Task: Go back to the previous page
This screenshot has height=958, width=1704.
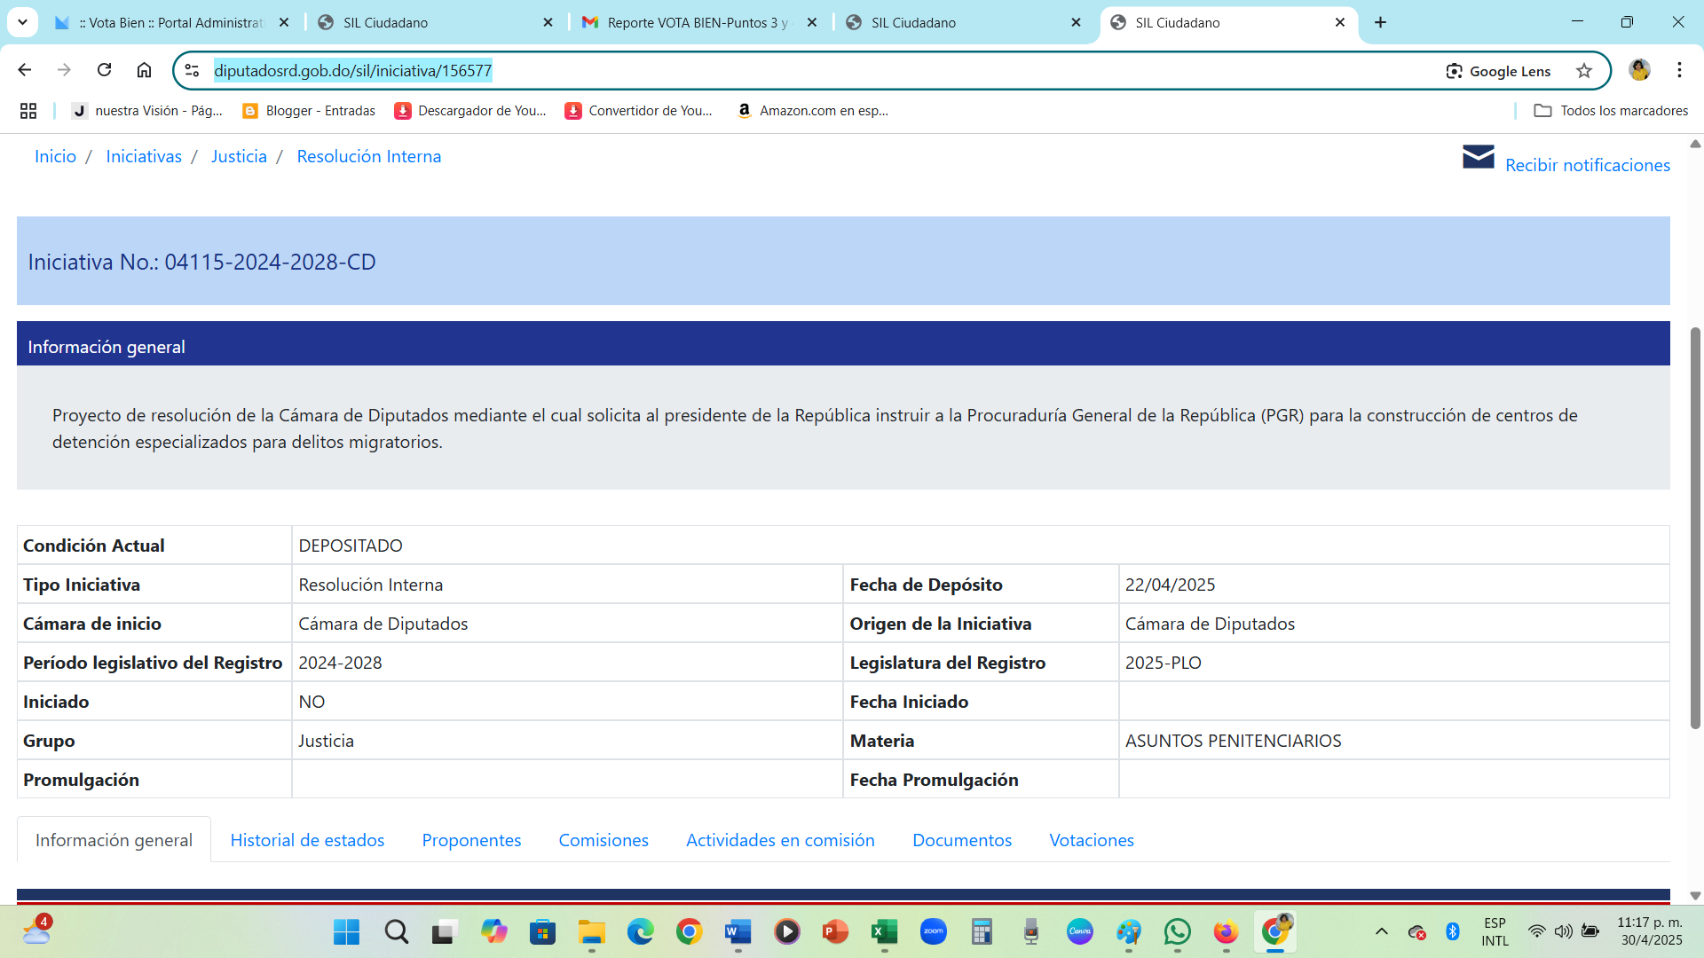Action: click(25, 70)
